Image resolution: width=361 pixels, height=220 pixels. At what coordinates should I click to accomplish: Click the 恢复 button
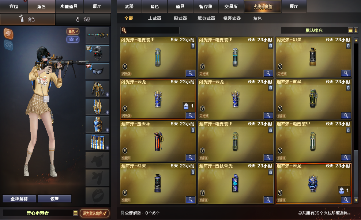(x=54, y=198)
